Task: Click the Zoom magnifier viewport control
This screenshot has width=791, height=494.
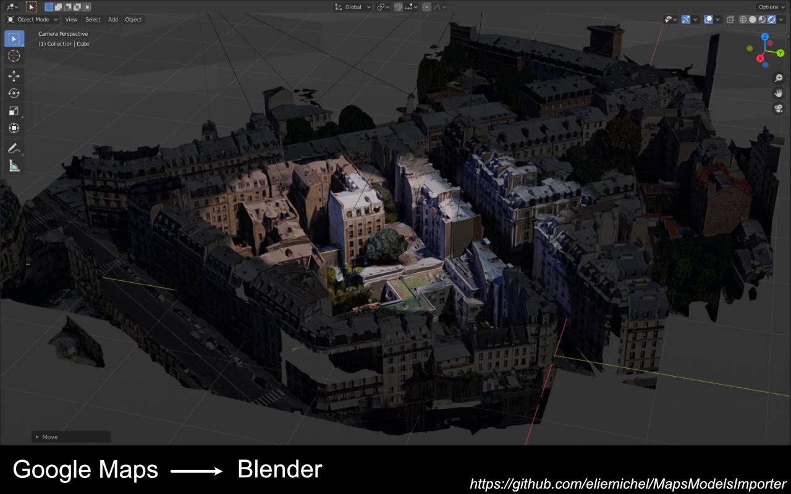Action: pos(779,78)
